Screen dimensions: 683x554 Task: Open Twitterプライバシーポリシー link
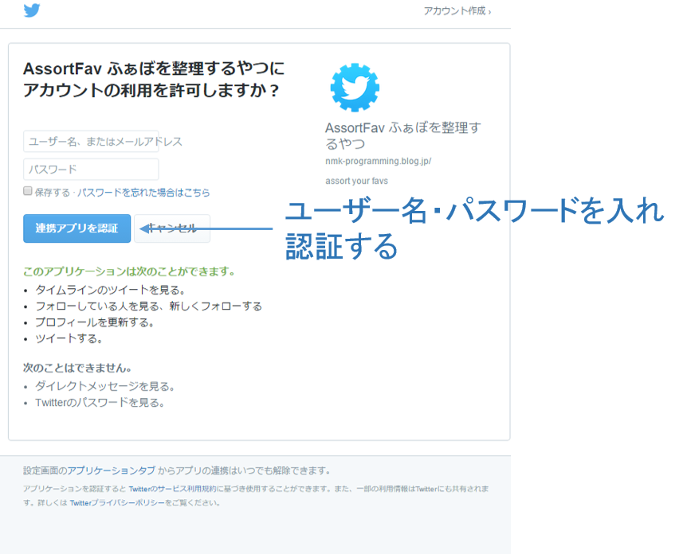click(x=117, y=502)
